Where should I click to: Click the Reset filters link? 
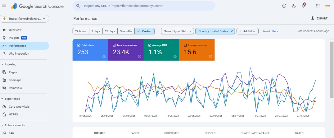tap(270, 31)
